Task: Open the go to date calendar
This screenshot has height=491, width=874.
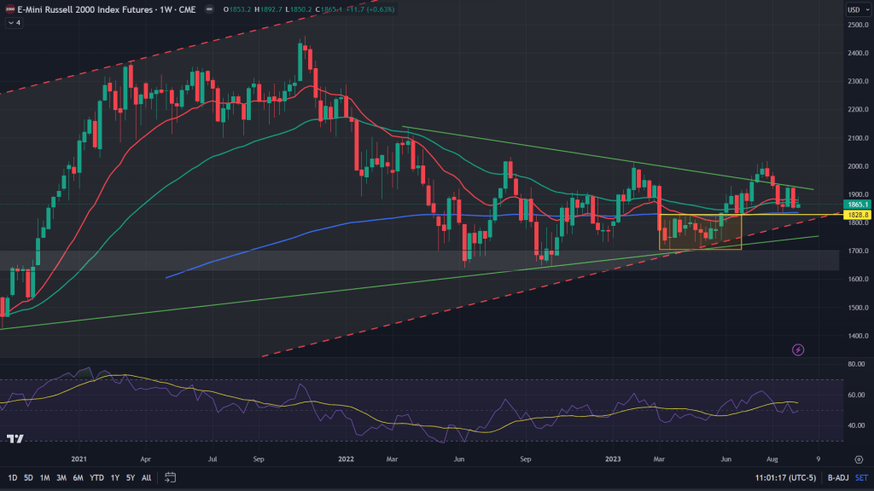Action: (171, 477)
